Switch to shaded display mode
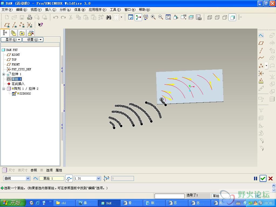Viewport: 276px width, 207px height. pyautogui.click(x=232, y=17)
